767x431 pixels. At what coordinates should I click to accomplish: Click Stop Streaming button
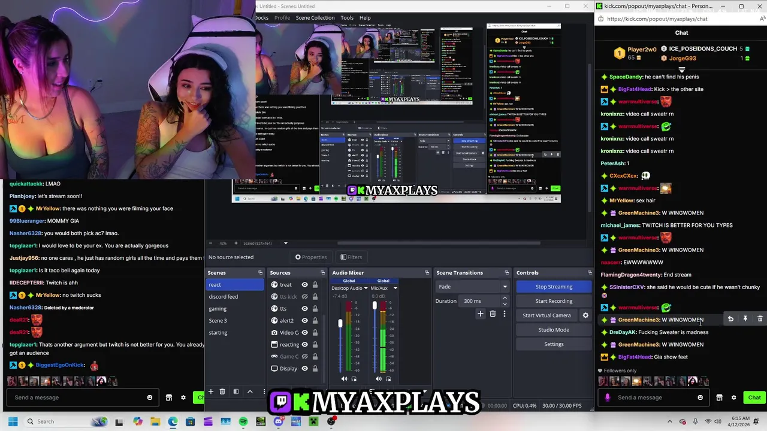coord(554,287)
